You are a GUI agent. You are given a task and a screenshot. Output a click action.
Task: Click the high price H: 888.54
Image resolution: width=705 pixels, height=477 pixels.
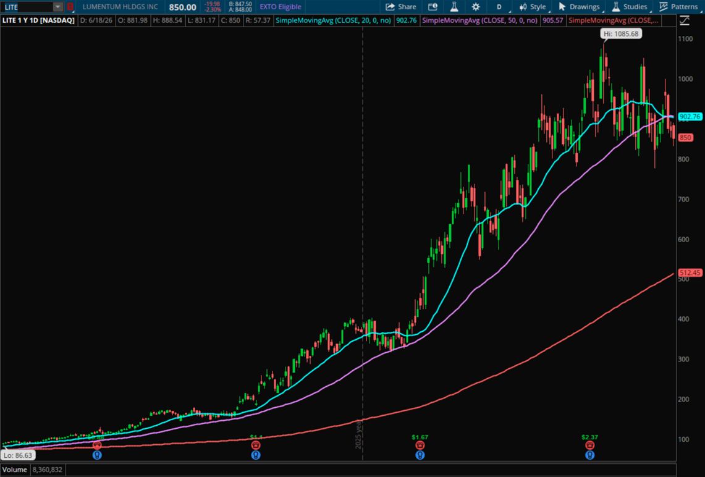167,20
